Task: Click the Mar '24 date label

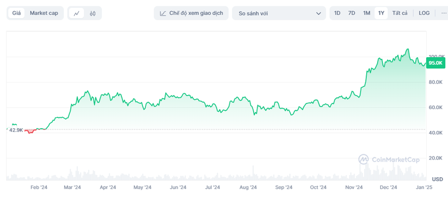Action: [x=72, y=188]
